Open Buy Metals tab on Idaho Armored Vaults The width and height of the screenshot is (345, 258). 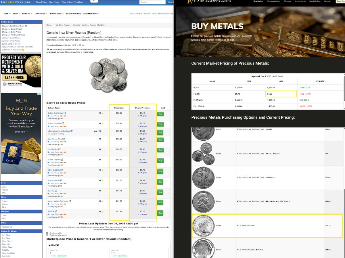(258, 1)
